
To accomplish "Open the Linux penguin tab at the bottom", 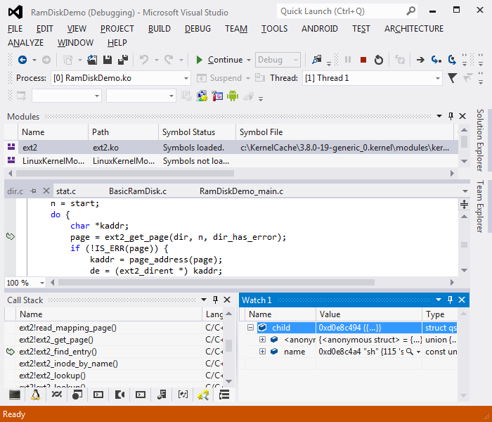I will point(35,395).
